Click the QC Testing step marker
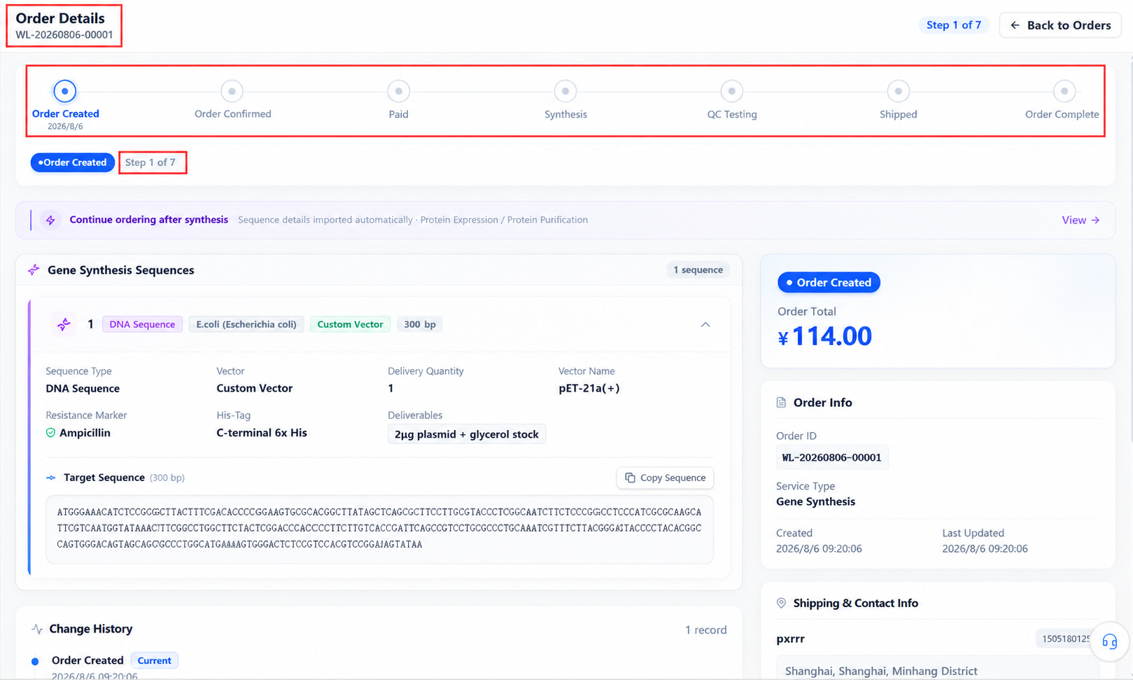 [x=731, y=91]
